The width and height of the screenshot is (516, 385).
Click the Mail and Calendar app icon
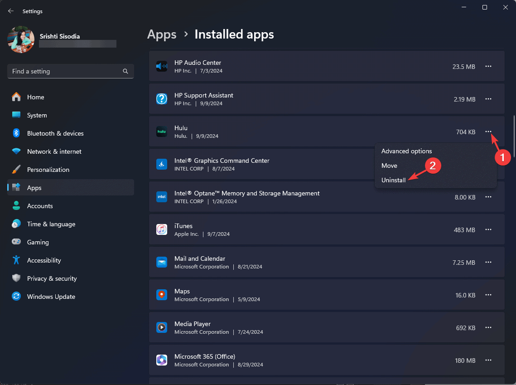[x=162, y=262]
